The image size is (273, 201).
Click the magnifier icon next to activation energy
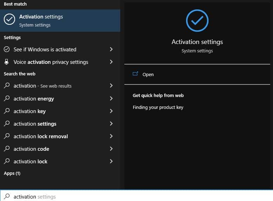pos(7,98)
